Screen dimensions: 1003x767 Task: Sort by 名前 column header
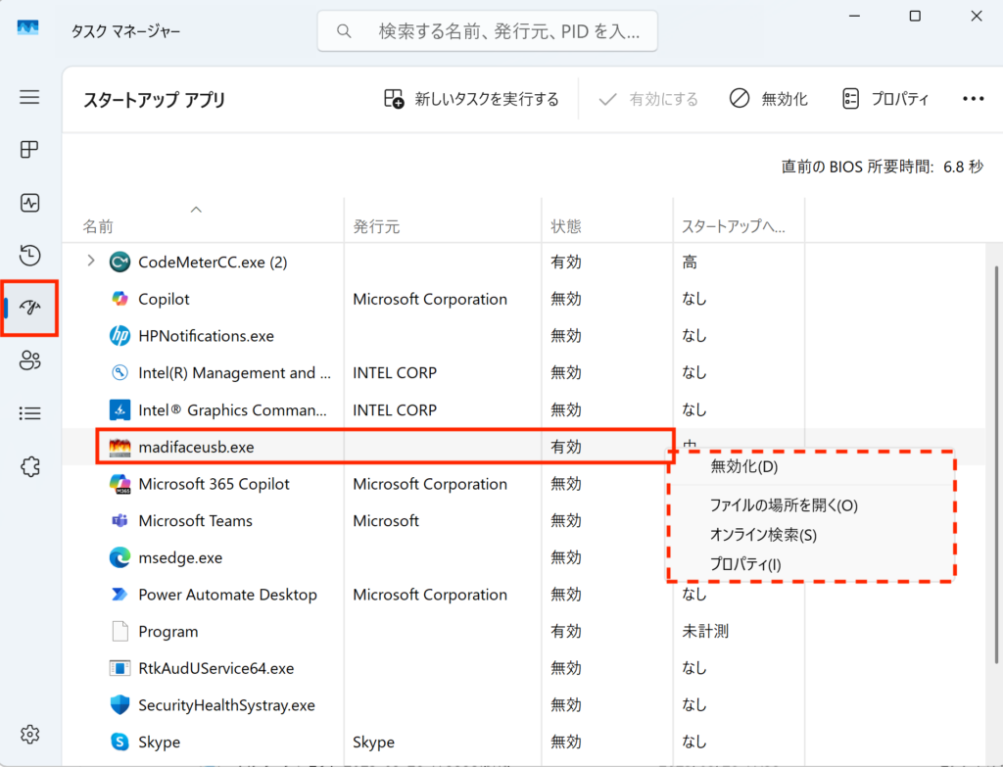point(98,226)
